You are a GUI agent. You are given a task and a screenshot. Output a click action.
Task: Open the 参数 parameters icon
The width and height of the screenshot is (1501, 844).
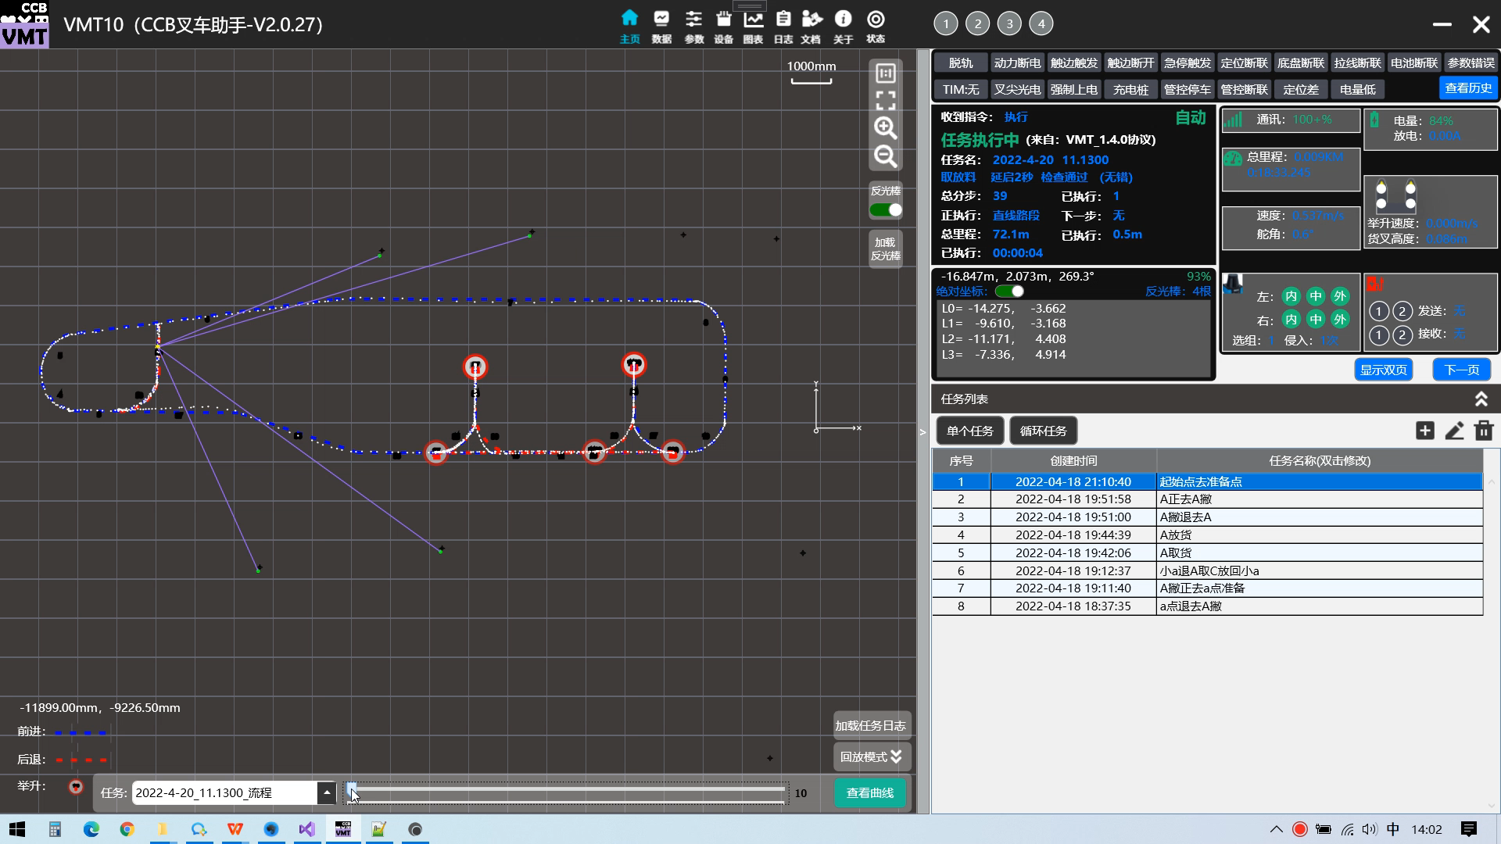pos(693,25)
